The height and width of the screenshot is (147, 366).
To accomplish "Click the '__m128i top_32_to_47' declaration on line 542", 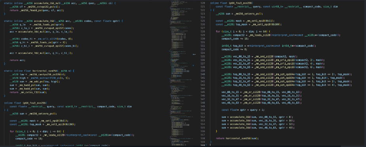I will 287,81.
